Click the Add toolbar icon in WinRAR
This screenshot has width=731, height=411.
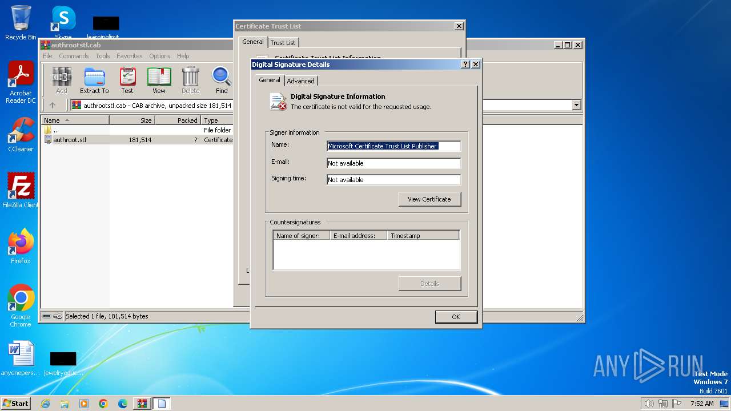pos(62,80)
